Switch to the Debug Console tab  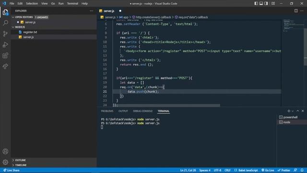143,111
